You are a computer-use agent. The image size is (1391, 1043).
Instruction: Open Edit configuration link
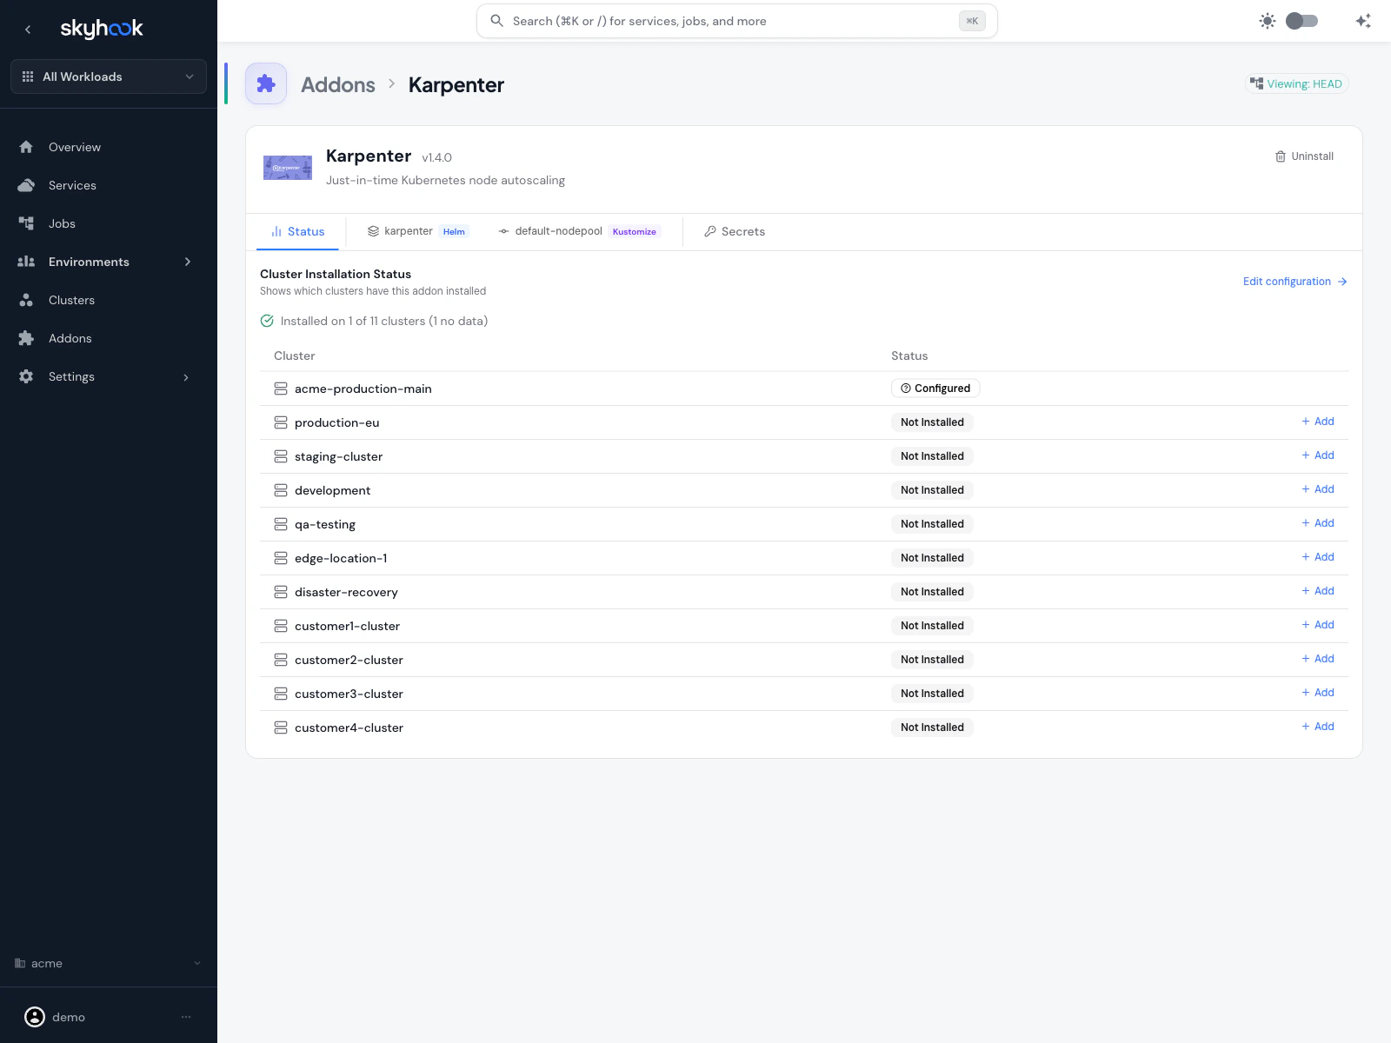pos(1294,281)
